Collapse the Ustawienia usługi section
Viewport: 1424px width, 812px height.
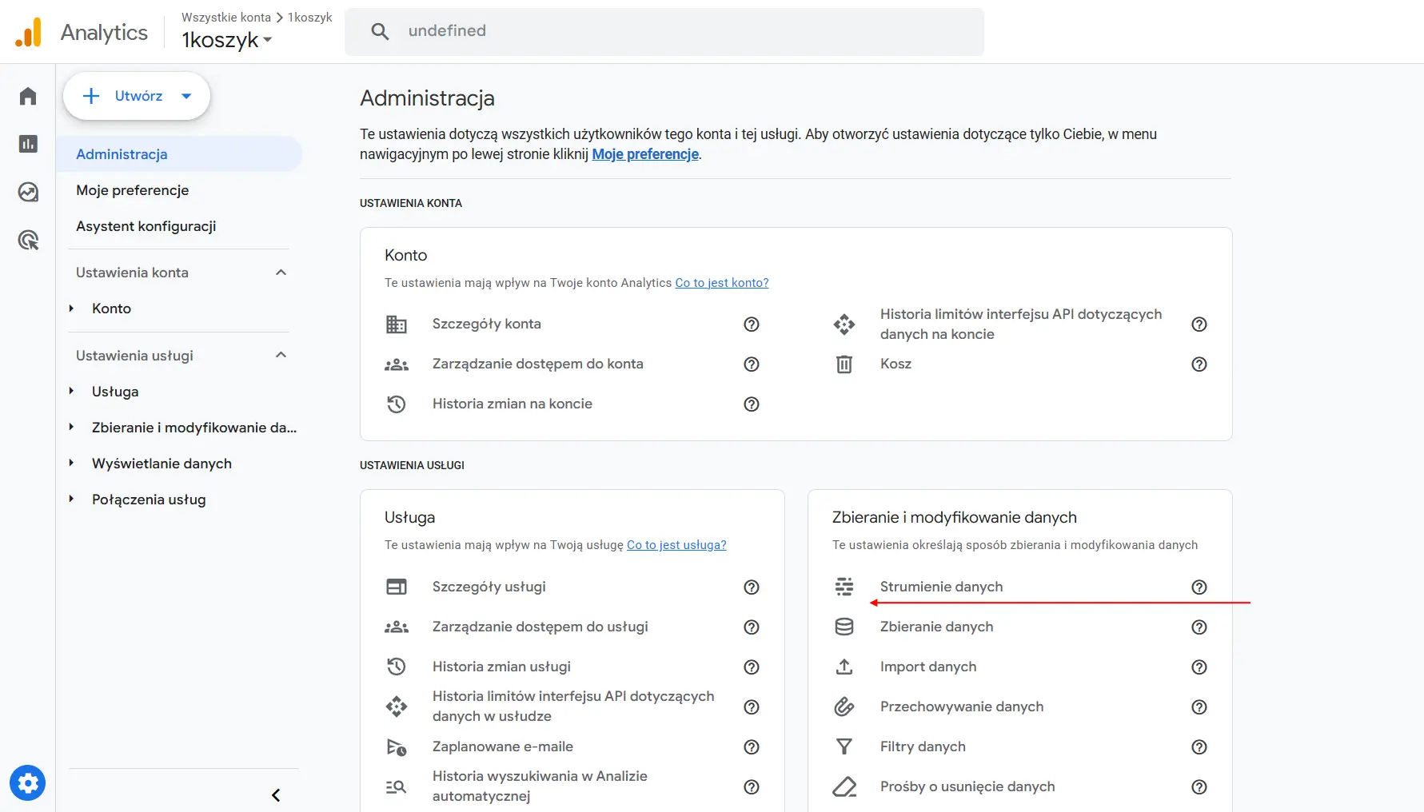click(281, 356)
